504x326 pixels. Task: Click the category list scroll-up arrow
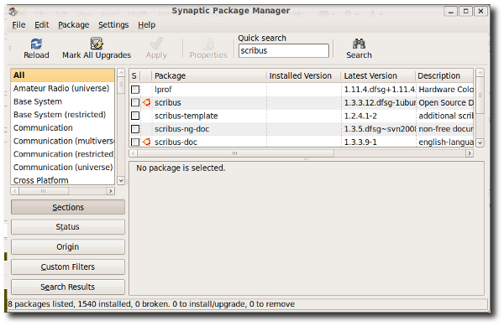(121, 72)
